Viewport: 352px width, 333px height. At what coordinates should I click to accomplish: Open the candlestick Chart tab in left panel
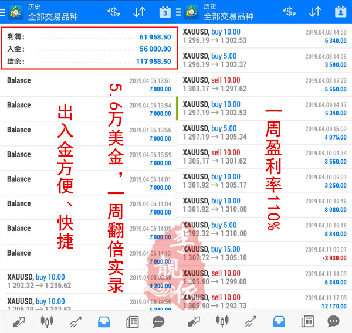click(46, 321)
